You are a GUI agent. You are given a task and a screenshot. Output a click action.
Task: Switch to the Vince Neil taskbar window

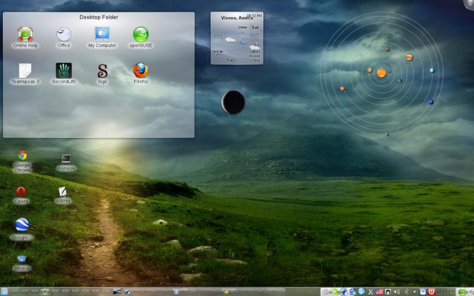click(x=148, y=292)
